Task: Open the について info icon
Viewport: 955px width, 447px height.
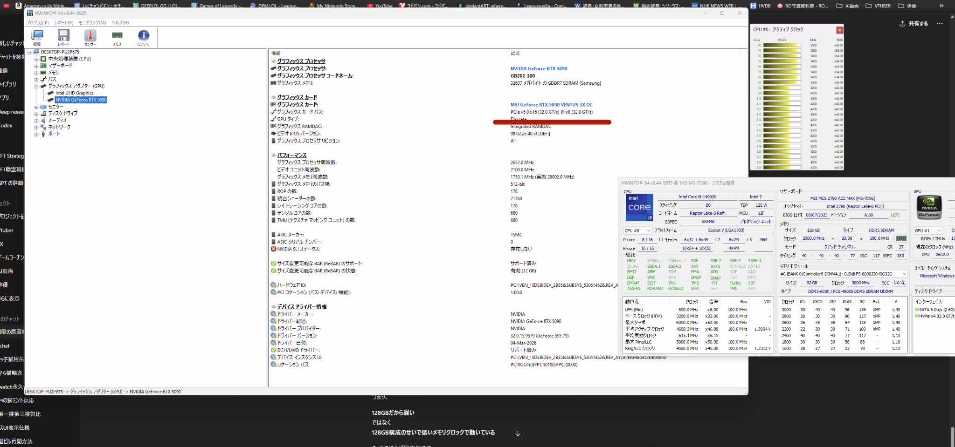Action: click(x=144, y=37)
